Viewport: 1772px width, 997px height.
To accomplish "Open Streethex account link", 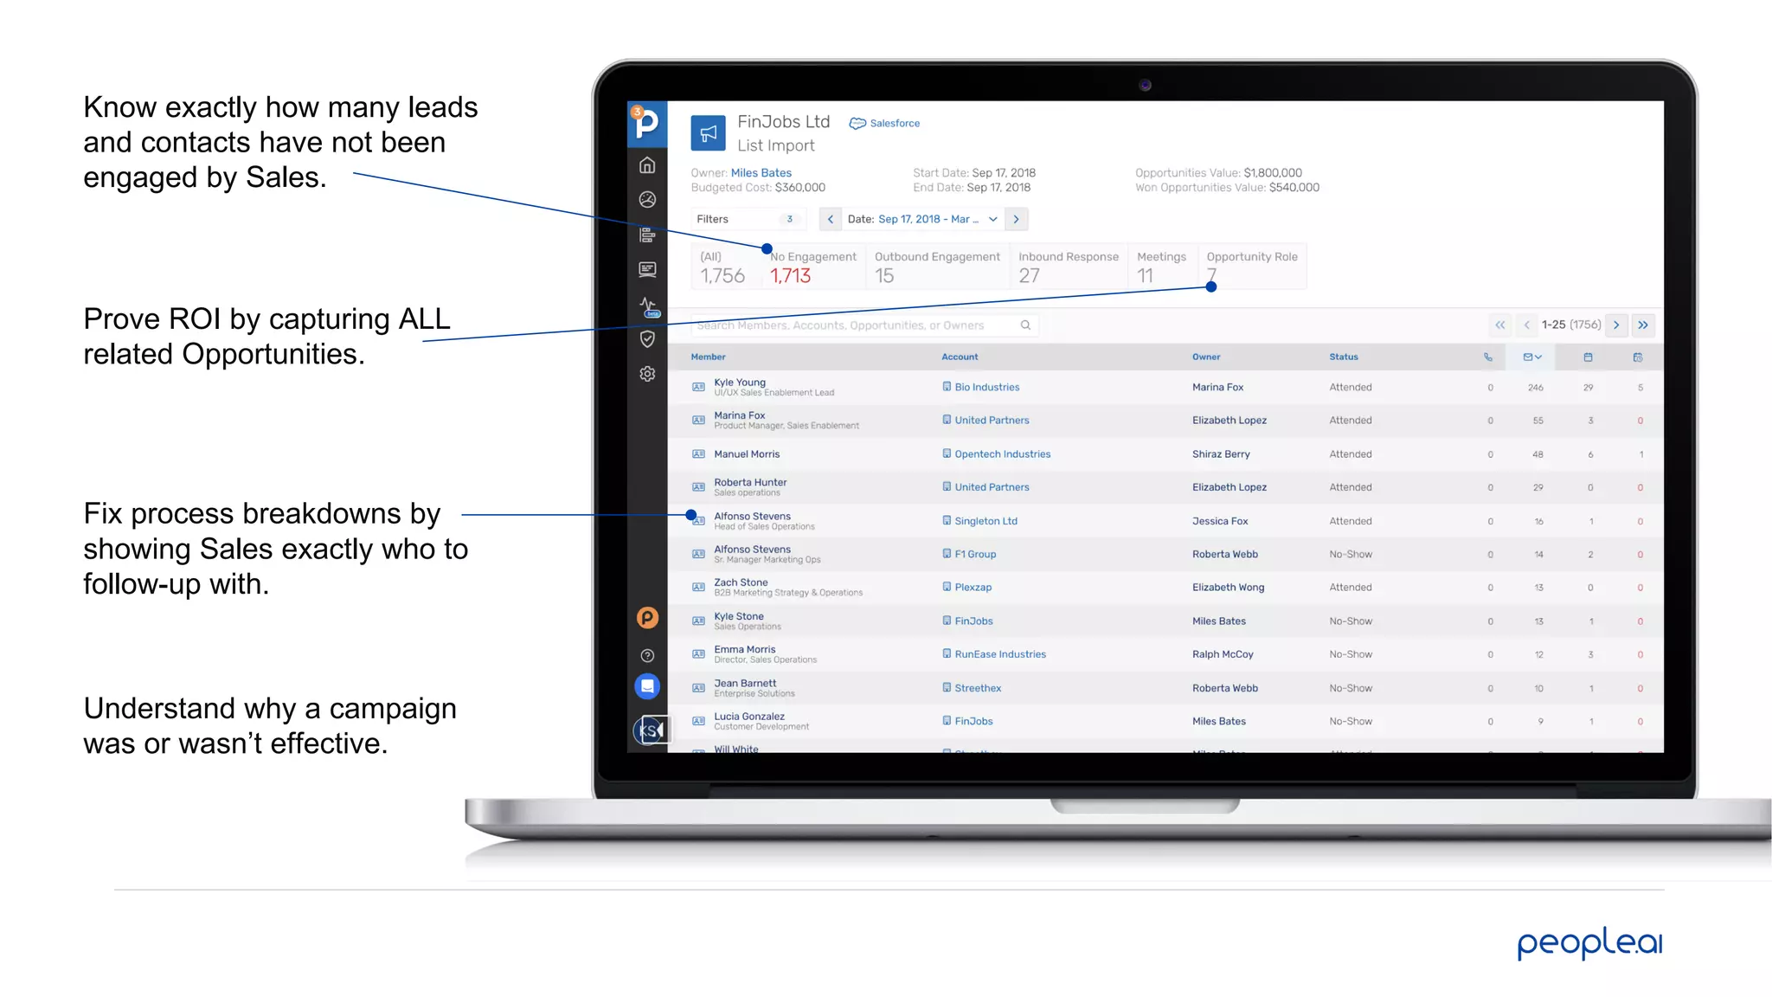I will [x=978, y=688].
